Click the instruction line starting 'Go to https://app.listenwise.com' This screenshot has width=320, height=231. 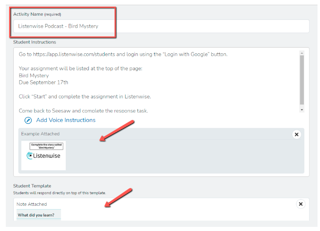(123, 54)
